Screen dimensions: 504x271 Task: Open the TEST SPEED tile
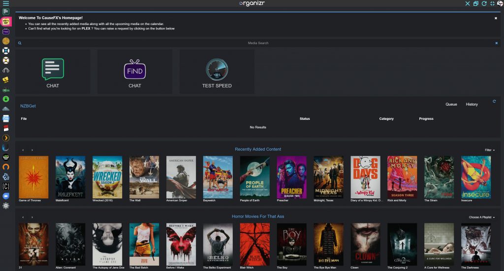[217, 72]
